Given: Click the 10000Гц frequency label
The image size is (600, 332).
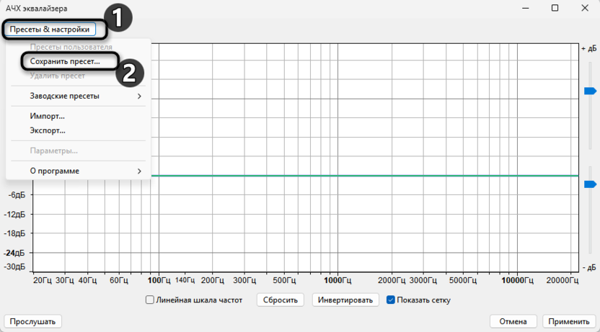Looking at the screenshot, I should pos(517,280).
